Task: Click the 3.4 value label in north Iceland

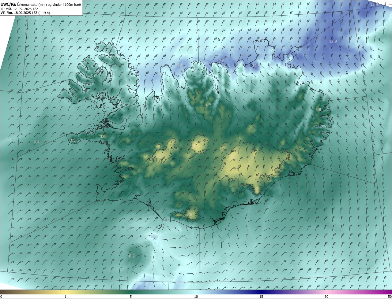Action: (208, 105)
